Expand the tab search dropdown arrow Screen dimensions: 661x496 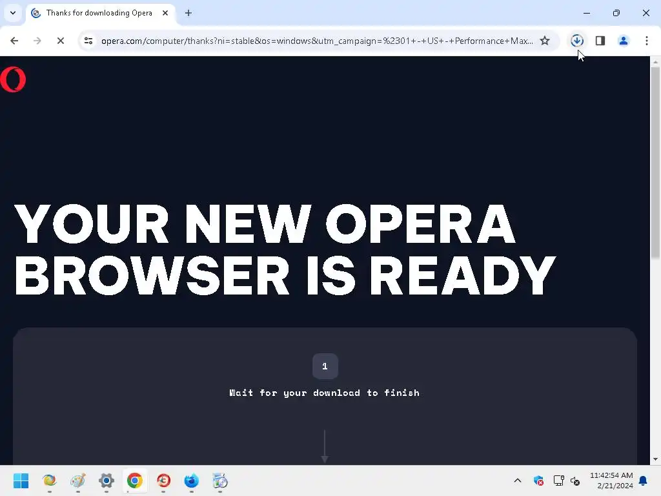coord(13,13)
